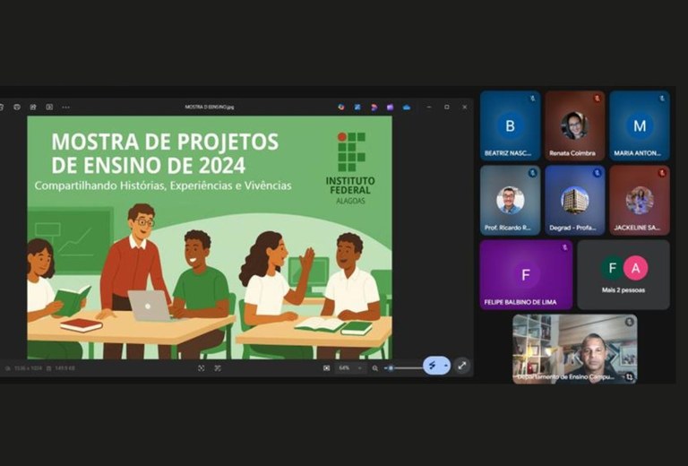The image size is (688, 466).
Task: Click the fullscreen expand arrows button
Action: point(461,366)
